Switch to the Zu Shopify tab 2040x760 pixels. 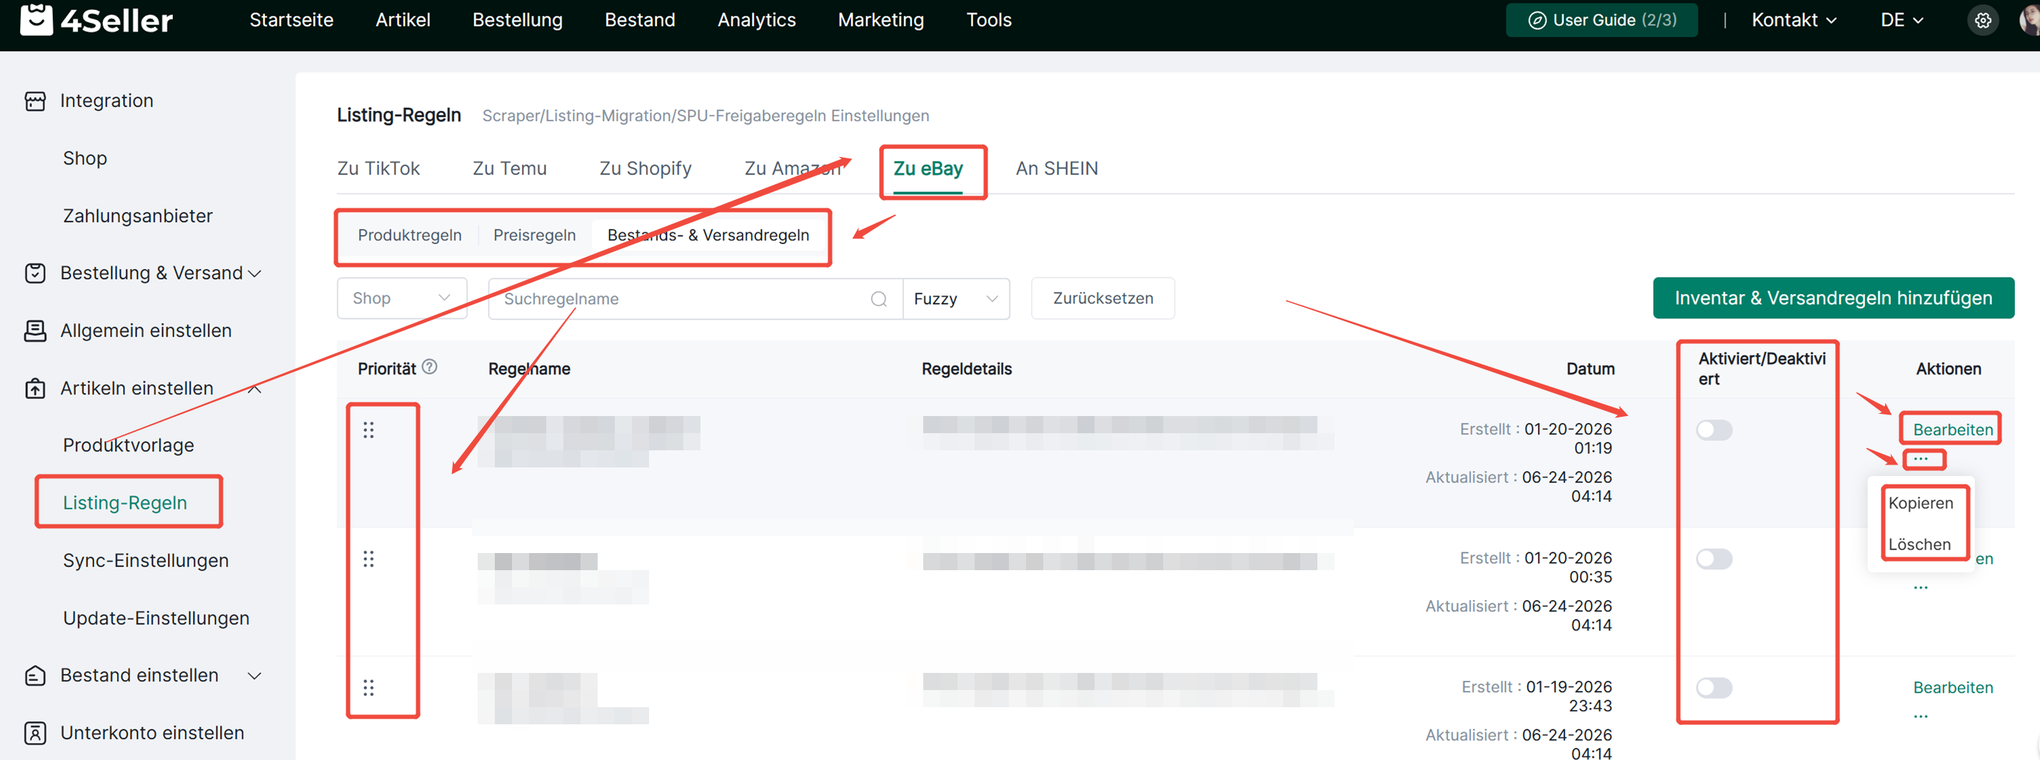point(645,168)
